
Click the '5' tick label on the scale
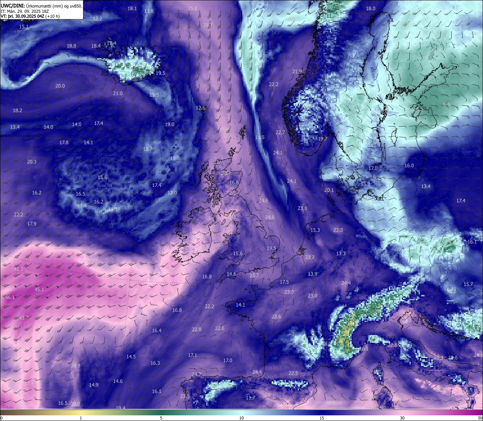click(x=161, y=418)
